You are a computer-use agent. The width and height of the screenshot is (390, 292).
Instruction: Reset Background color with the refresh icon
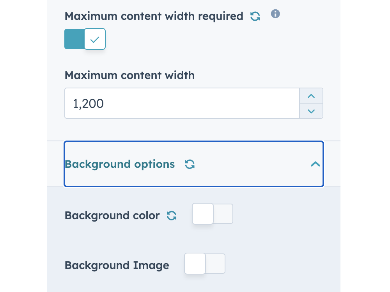click(x=172, y=215)
